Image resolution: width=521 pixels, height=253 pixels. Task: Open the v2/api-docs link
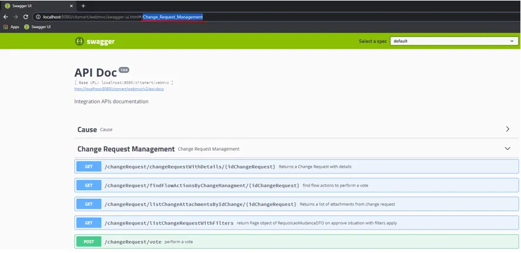[x=119, y=89]
